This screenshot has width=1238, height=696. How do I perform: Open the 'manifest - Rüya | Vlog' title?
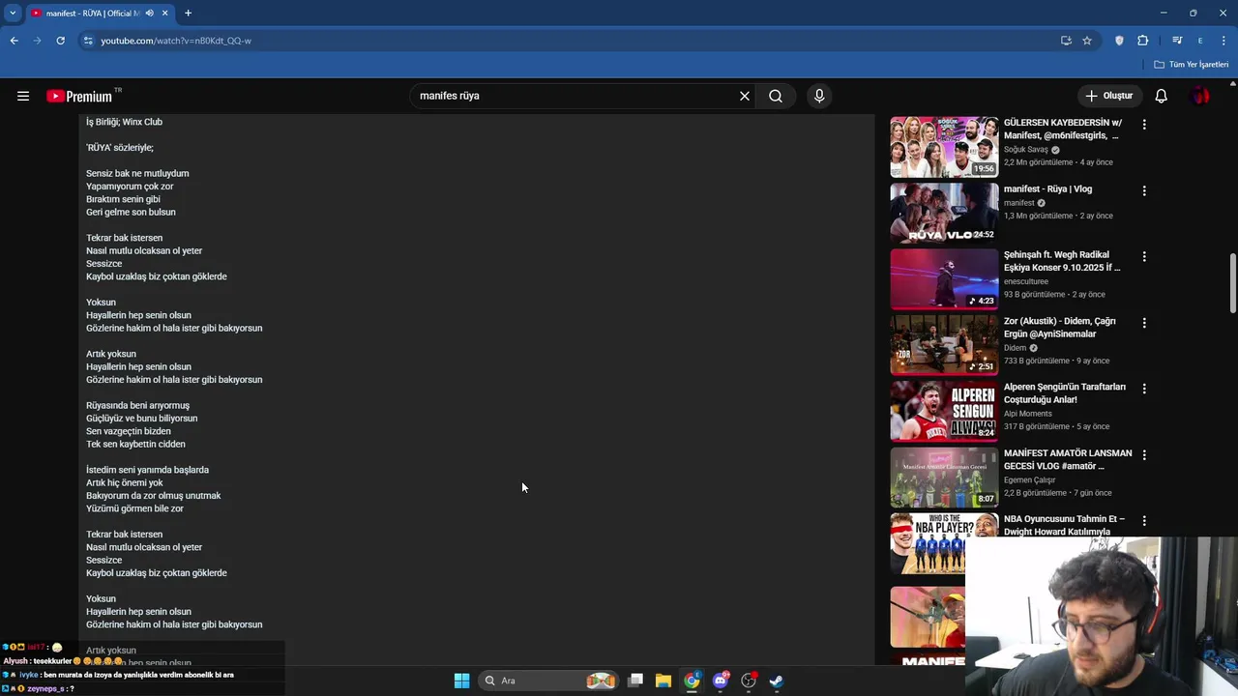pos(1047,189)
